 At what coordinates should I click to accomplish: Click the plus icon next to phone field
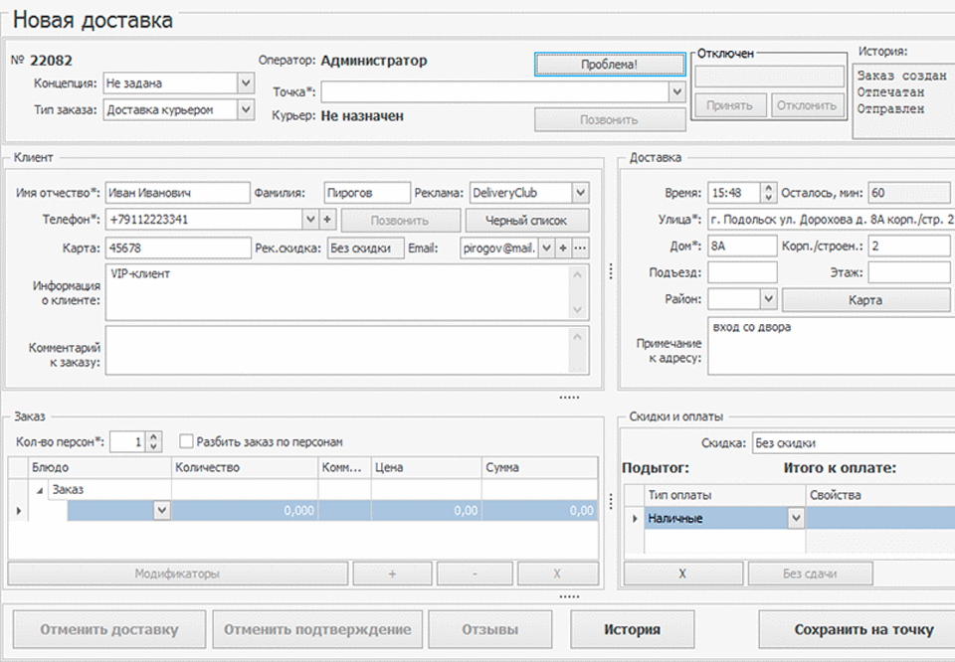(328, 220)
